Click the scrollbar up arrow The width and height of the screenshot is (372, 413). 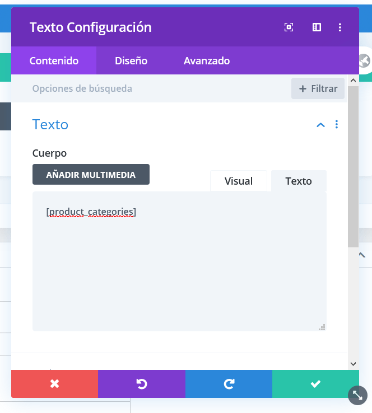tap(354, 81)
